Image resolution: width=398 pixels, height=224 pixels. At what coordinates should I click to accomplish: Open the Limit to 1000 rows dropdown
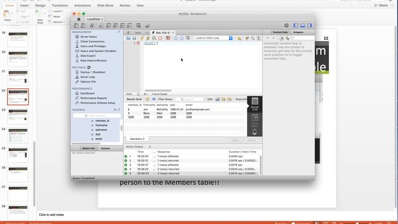coord(214,38)
